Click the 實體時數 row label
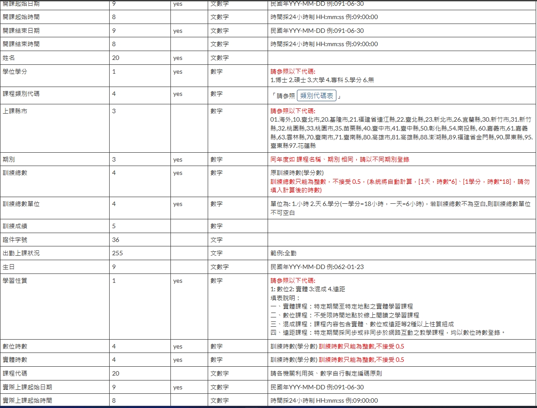Viewport: 537px width, 408px height. click(15, 360)
